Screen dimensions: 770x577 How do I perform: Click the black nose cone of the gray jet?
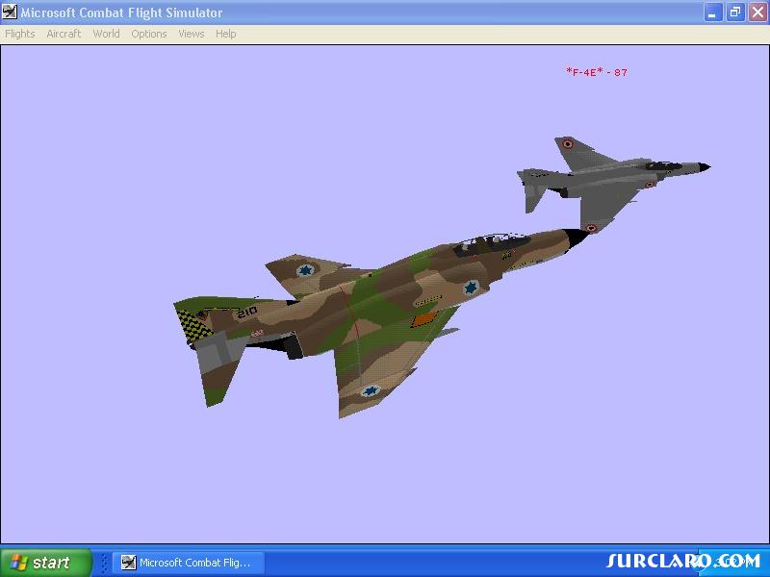point(705,167)
